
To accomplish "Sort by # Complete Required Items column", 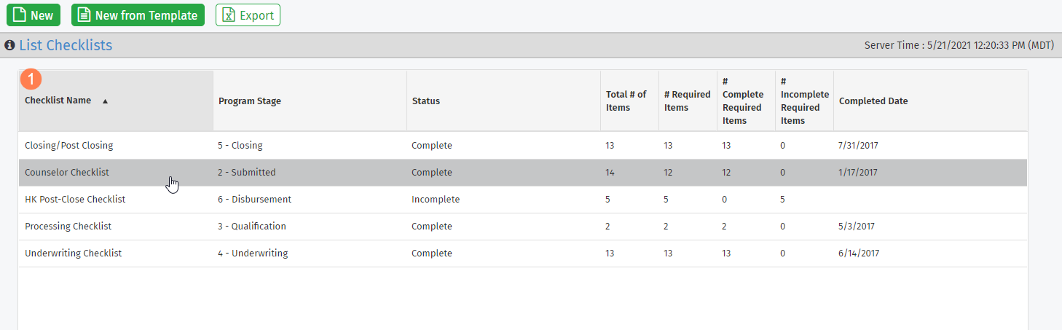I will [x=743, y=101].
